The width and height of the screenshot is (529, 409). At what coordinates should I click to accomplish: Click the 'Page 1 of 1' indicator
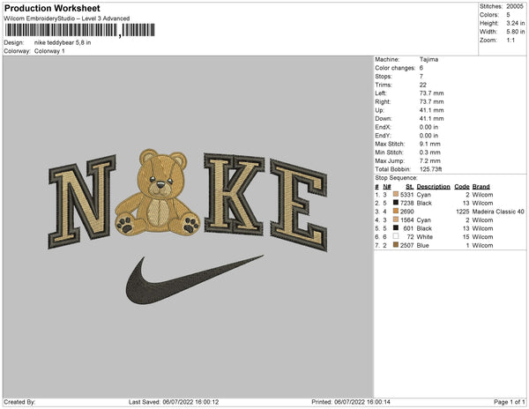pyautogui.click(x=509, y=402)
